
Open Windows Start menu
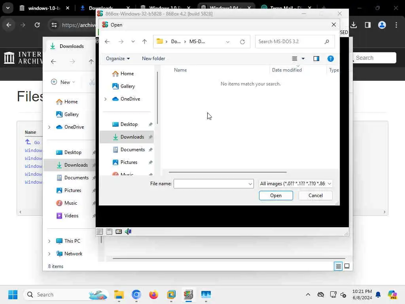click(13, 294)
